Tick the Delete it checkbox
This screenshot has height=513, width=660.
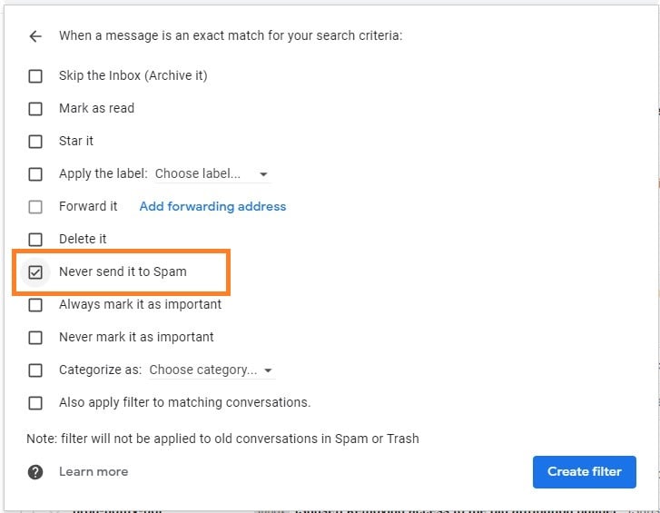pyautogui.click(x=35, y=240)
